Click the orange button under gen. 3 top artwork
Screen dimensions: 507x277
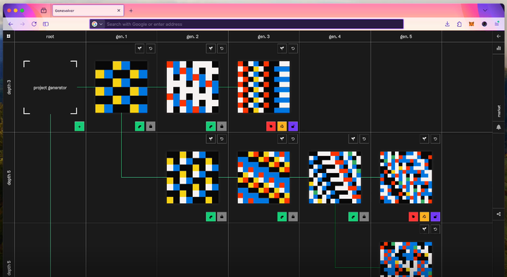(x=282, y=127)
